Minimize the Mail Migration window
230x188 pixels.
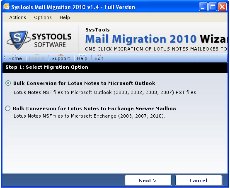[203, 7]
